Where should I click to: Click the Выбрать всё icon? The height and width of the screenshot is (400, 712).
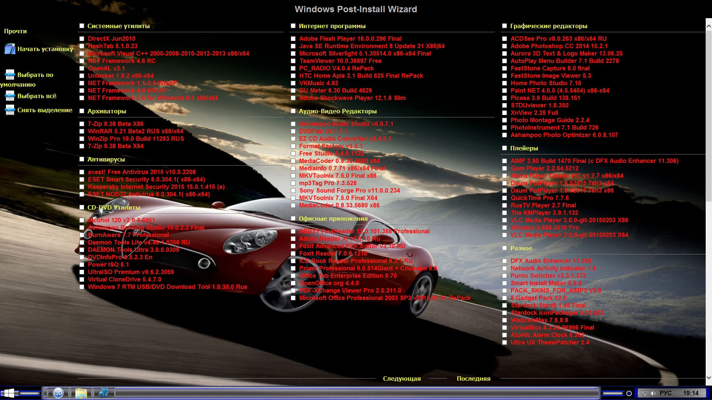coord(10,96)
